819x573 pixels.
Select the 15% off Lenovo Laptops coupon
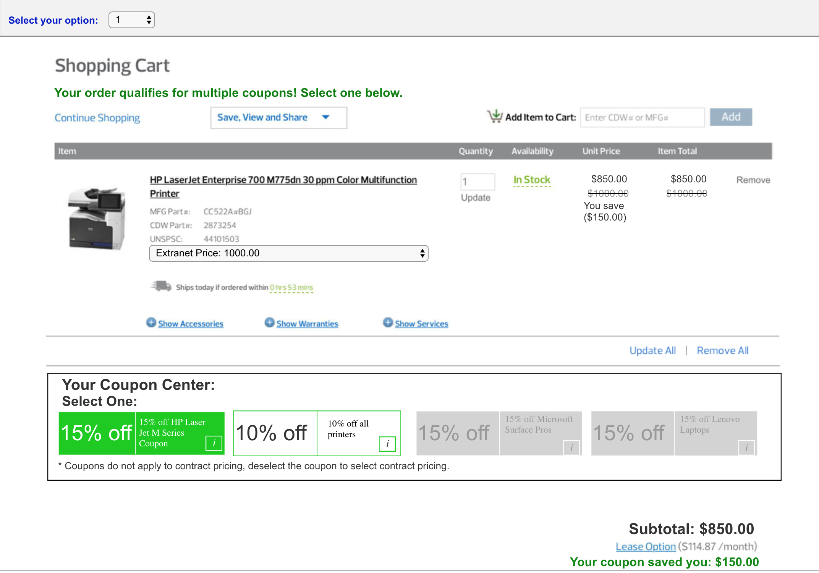(632, 433)
